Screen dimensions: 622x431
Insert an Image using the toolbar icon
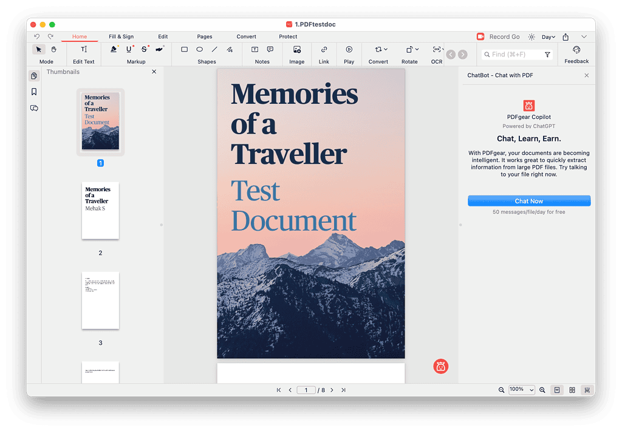(297, 49)
